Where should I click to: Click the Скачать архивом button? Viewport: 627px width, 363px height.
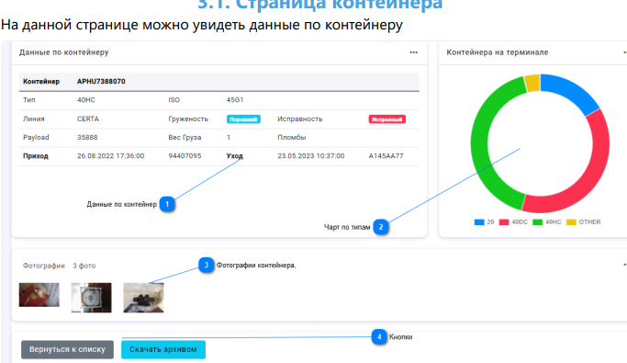[x=163, y=349]
